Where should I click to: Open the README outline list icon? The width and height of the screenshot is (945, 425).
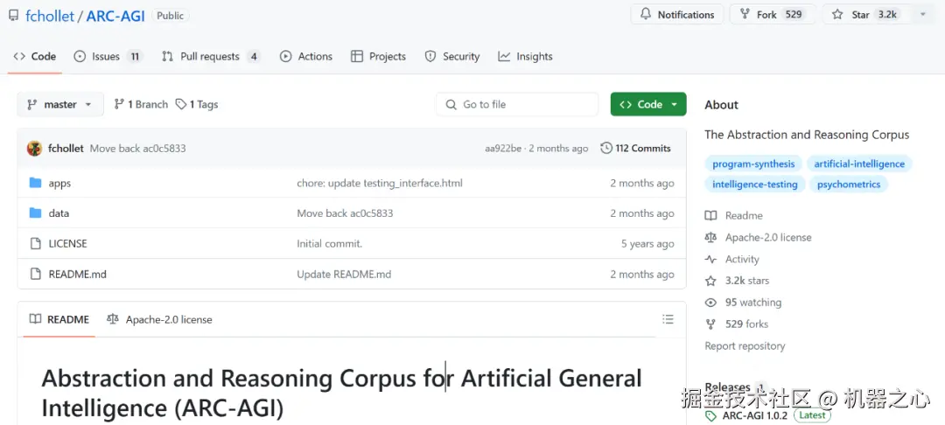pos(668,319)
